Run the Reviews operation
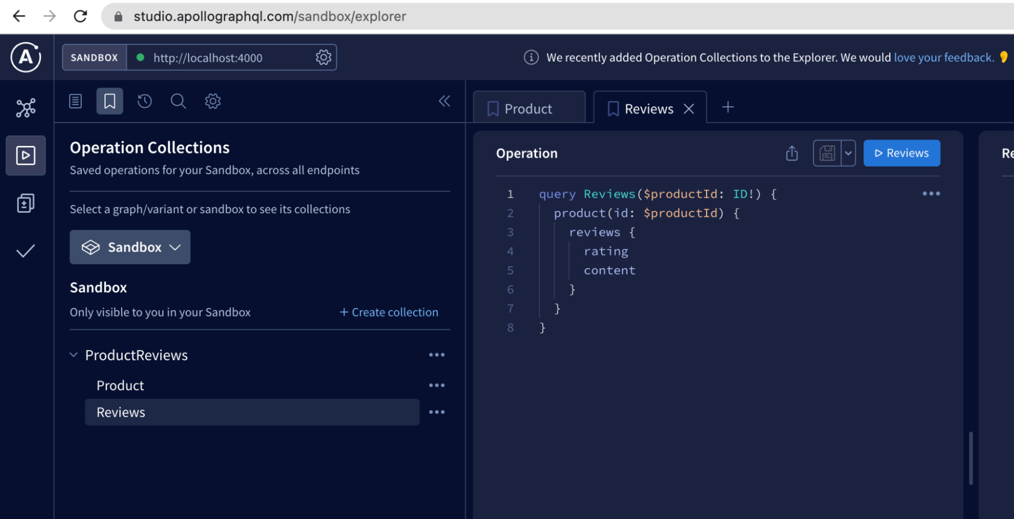This screenshot has height=519, width=1014. tap(901, 153)
